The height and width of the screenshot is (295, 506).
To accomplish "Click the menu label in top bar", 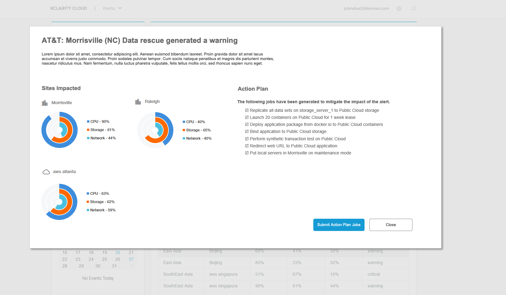I will coord(109,8).
